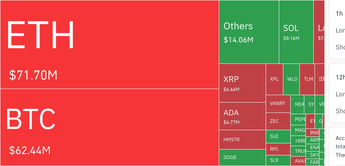Select the BTC $62.44M tile
The height and width of the screenshot is (166, 345).
[x=110, y=127]
